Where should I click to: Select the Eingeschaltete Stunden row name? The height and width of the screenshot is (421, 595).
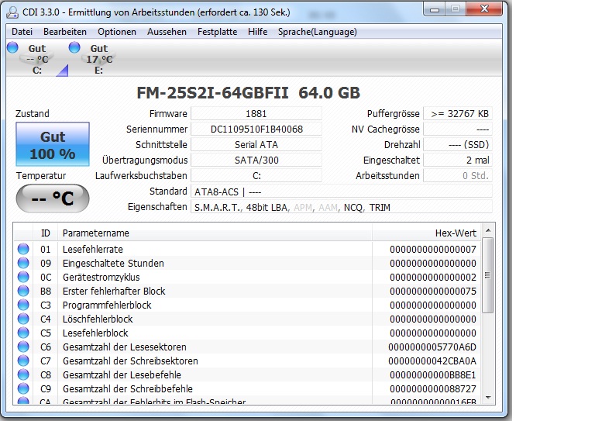point(113,264)
